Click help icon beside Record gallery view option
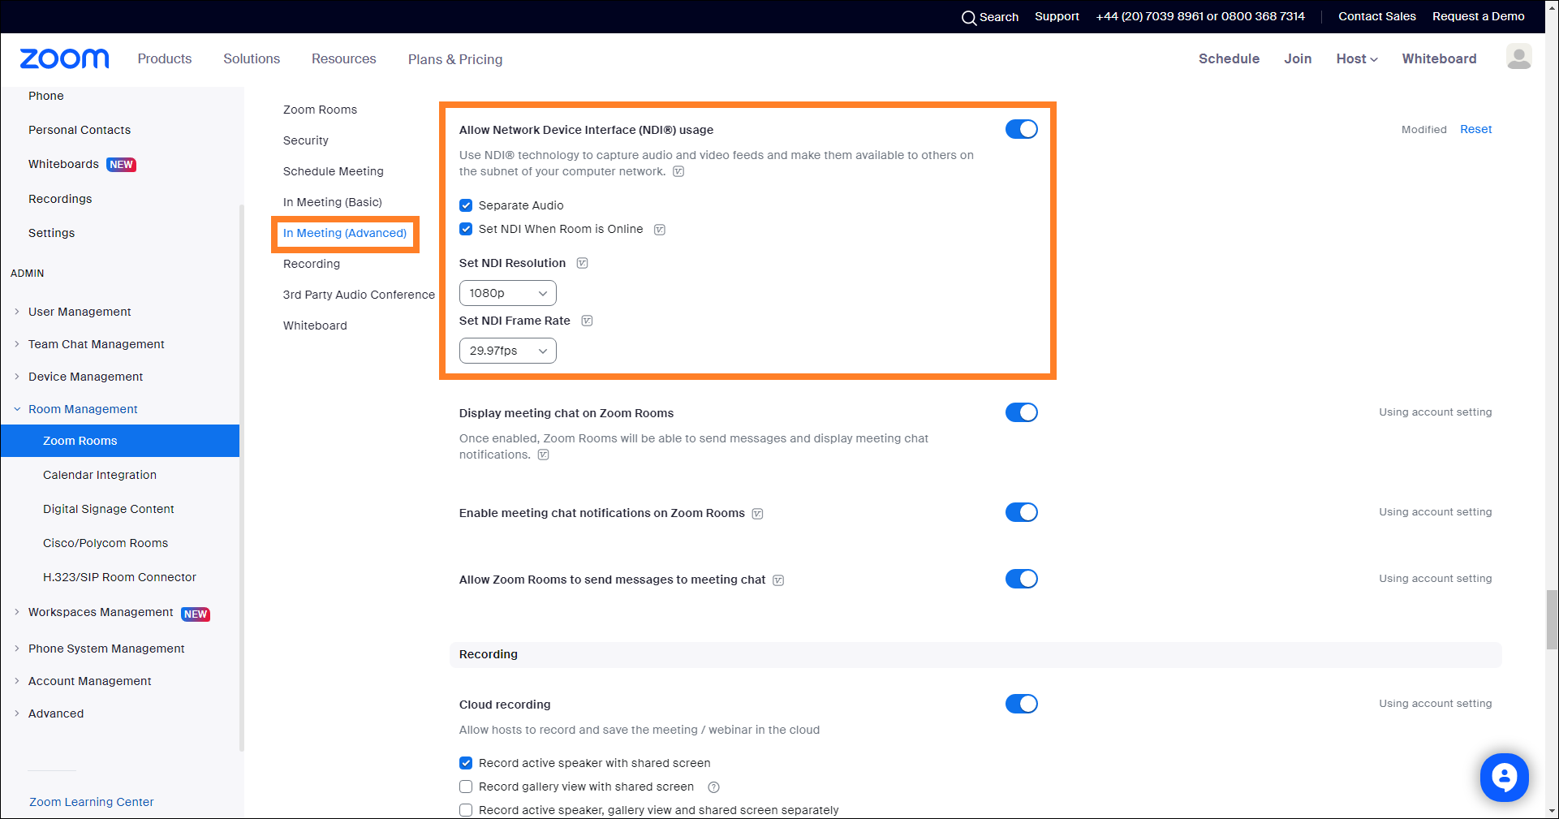The width and height of the screenshot is (1559, 819). pos(713,787)
